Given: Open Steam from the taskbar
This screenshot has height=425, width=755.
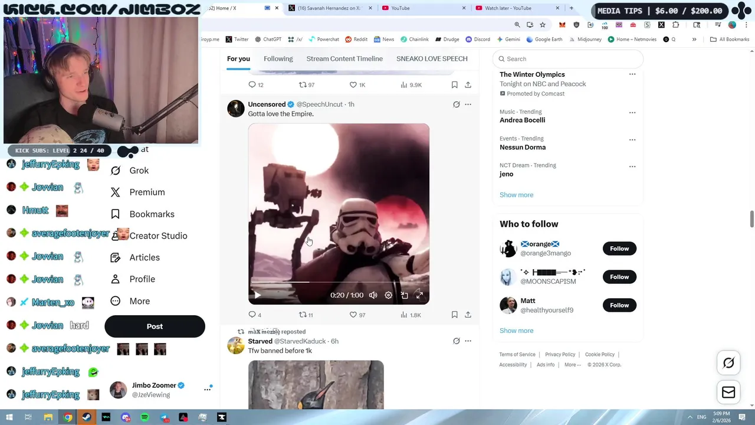Looking at the screenshot, I should (87, 417).
